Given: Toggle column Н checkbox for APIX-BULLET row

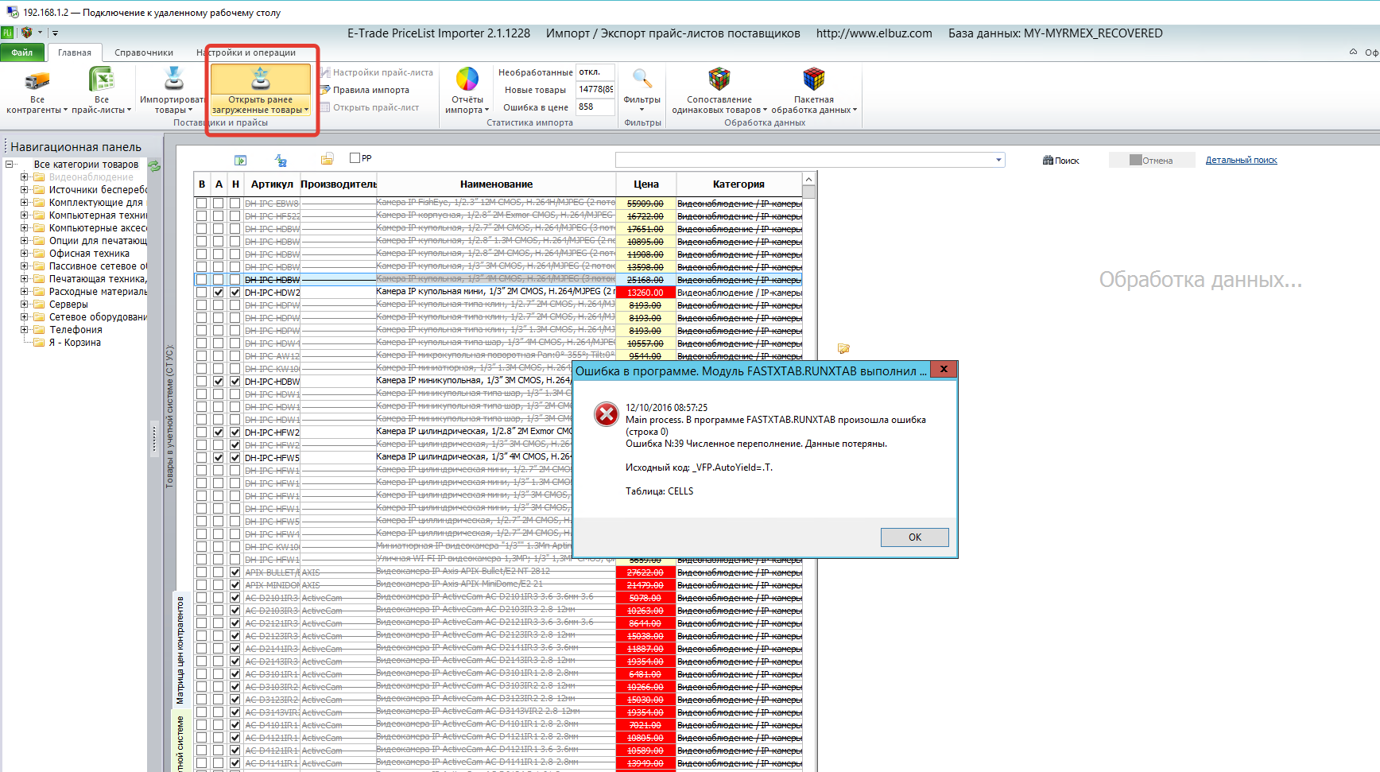Looking at the screenshot, I should pyautogui.click(x=235, y=572).
